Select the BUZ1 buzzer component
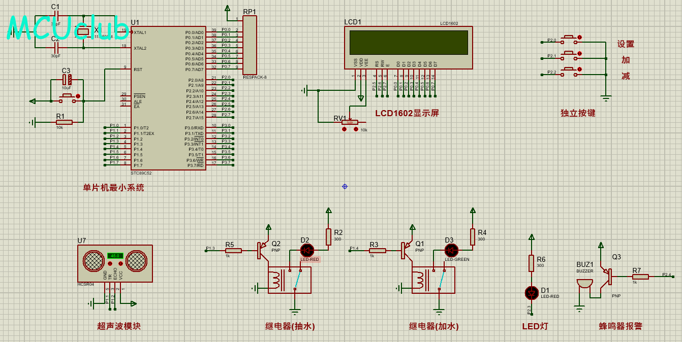This screenshot has width=682, height=342. pos(584,285)
